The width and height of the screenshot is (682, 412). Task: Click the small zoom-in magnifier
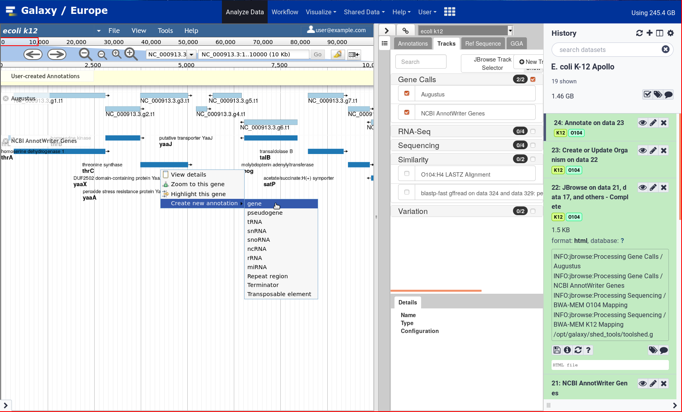tap(117, 54)
